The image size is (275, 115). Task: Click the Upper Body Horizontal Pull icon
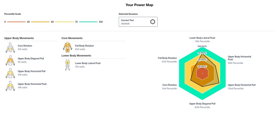click(10, 73)
